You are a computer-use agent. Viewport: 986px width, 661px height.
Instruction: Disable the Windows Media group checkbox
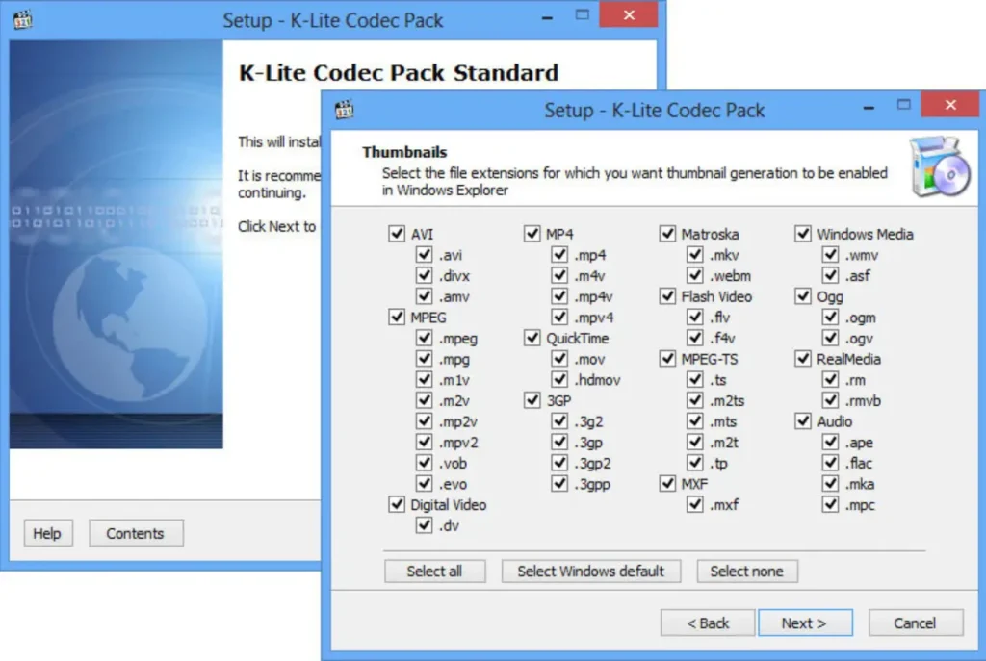(804, 233)
